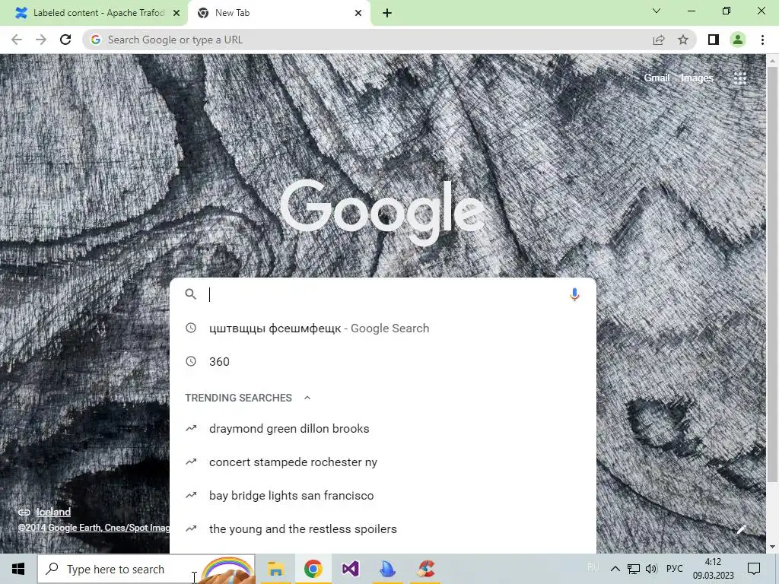
Task: Bookmark this tab with the star icon
Action: pyautogui.click(x=683, y=40)
